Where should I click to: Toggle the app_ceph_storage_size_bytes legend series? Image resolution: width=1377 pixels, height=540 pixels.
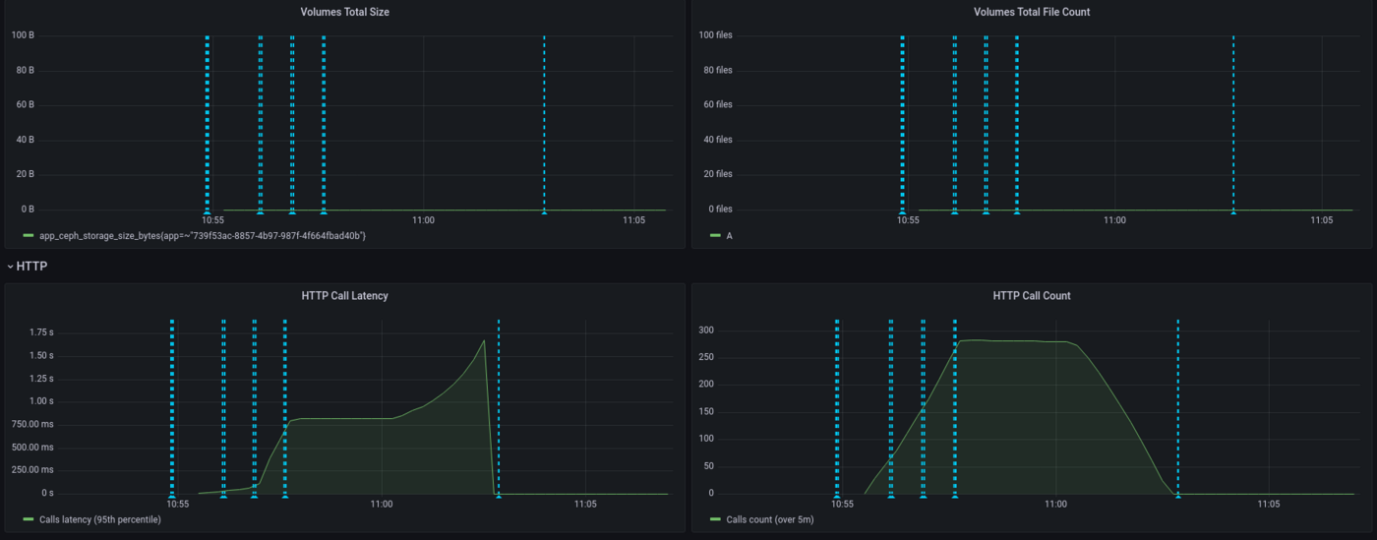pos(202,236)
